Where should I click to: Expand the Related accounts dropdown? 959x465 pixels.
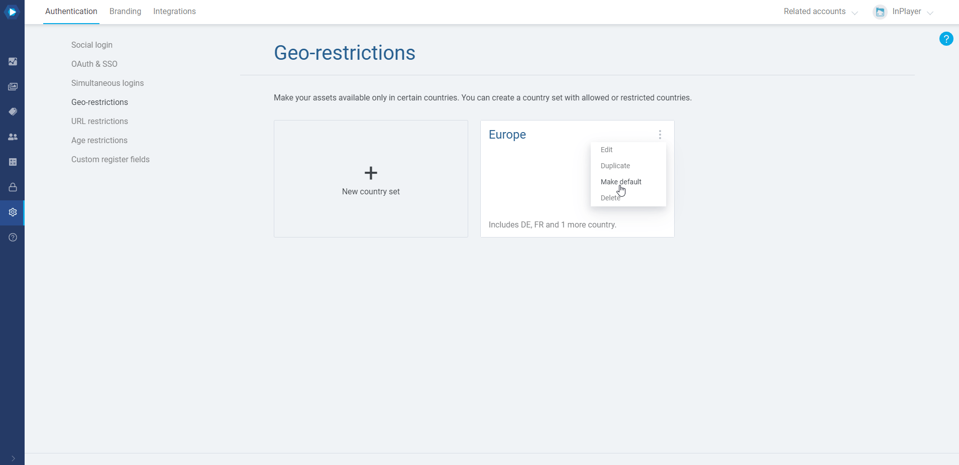tap(820, 11)
